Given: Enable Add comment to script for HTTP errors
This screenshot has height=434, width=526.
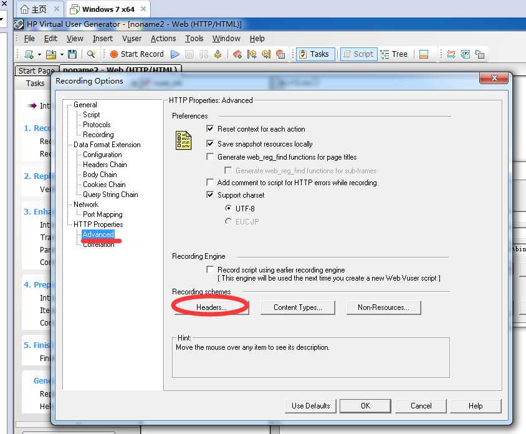Looking at the screenshot, I should click(210, 182).
